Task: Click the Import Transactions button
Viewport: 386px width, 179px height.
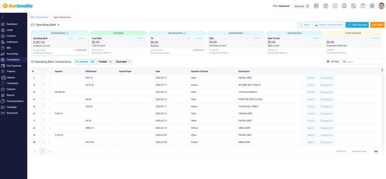Action: coord(328,25)
